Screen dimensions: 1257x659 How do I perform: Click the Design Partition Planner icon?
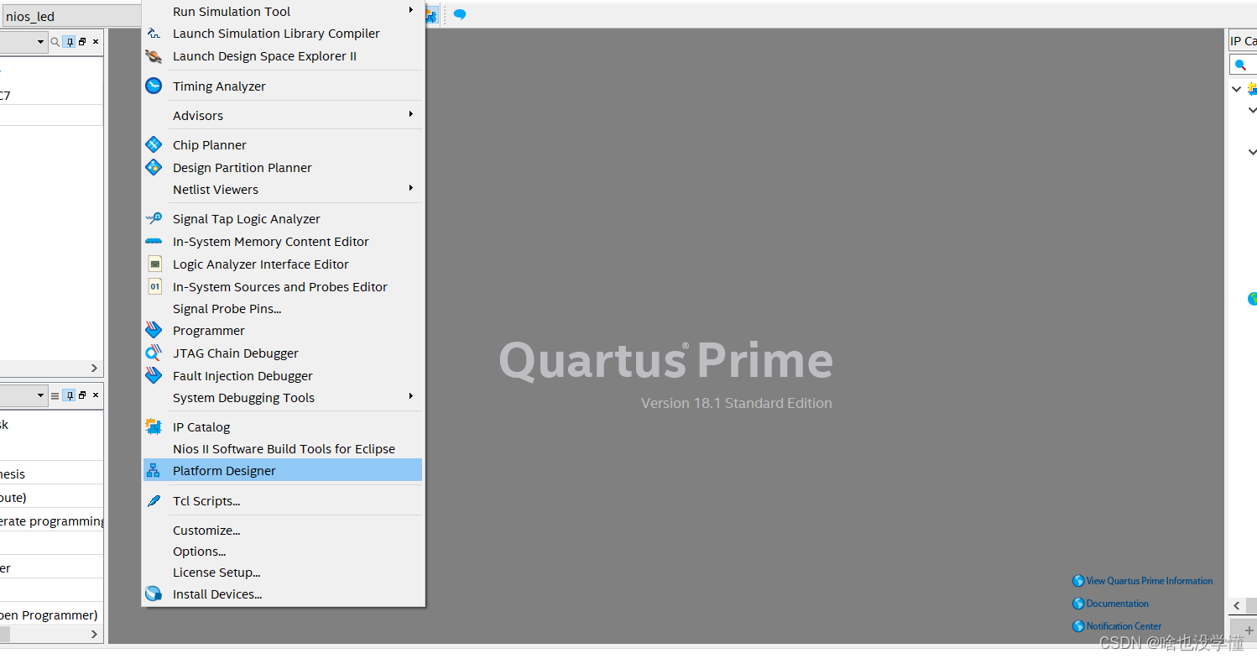click(154, 167)
